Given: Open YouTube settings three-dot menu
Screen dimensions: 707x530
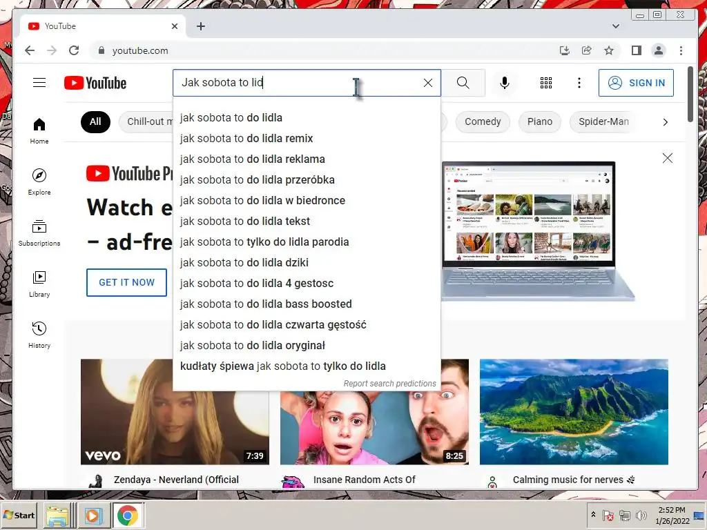Looking at the screenshot, I should (x=579, y=83).
